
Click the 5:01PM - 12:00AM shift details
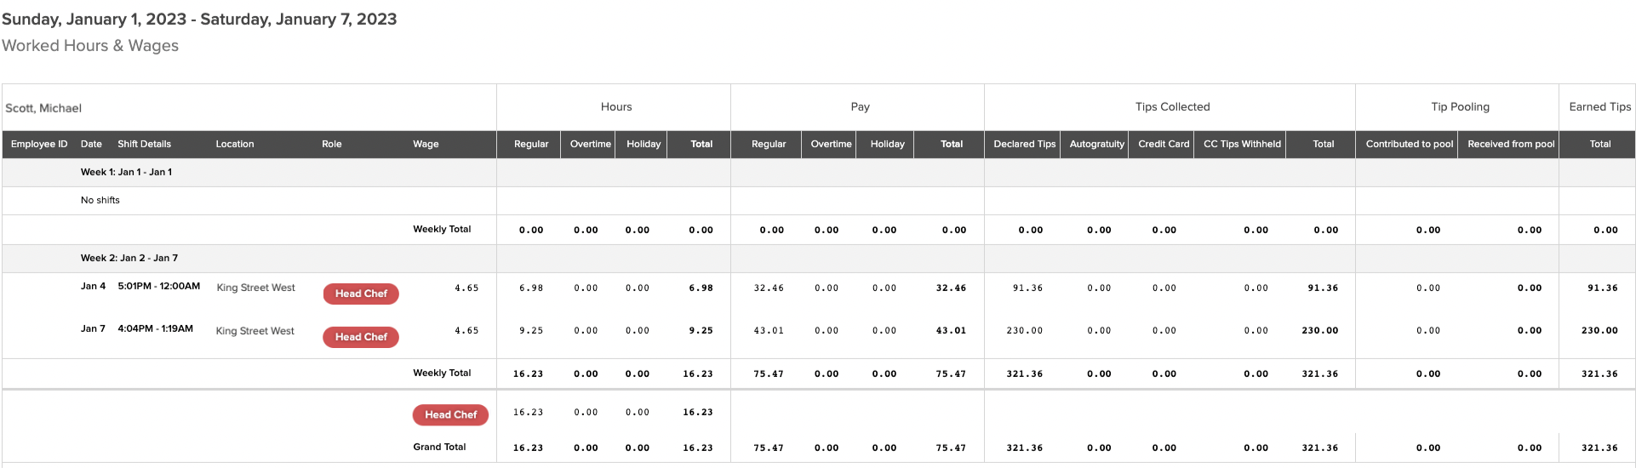click(159, 287)
